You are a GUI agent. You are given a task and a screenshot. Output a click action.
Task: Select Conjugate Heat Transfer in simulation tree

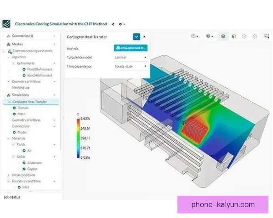pos(29,102)
